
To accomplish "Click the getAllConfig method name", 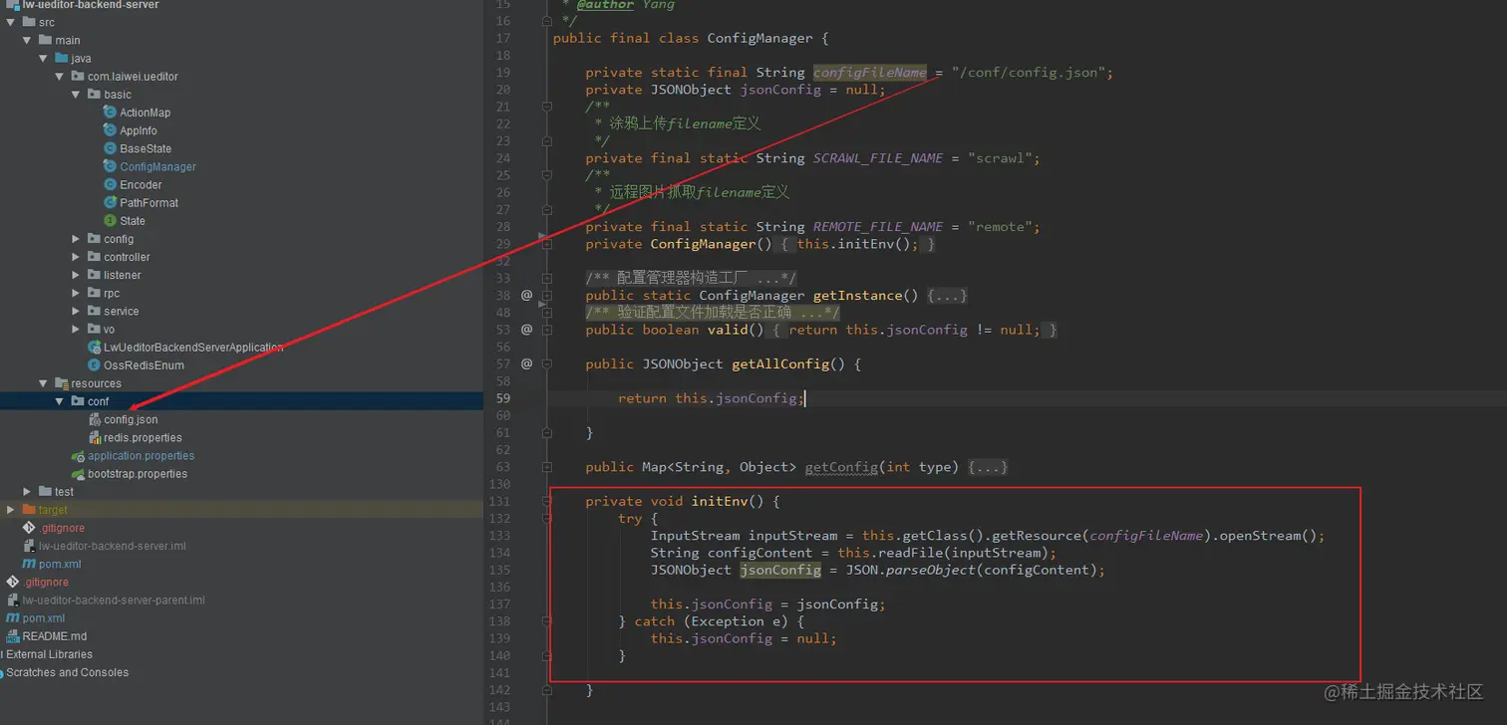I will point(780,364).
